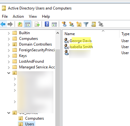
Task: Toggle the Show/Hide Action Pane icon
Action: 54,24
